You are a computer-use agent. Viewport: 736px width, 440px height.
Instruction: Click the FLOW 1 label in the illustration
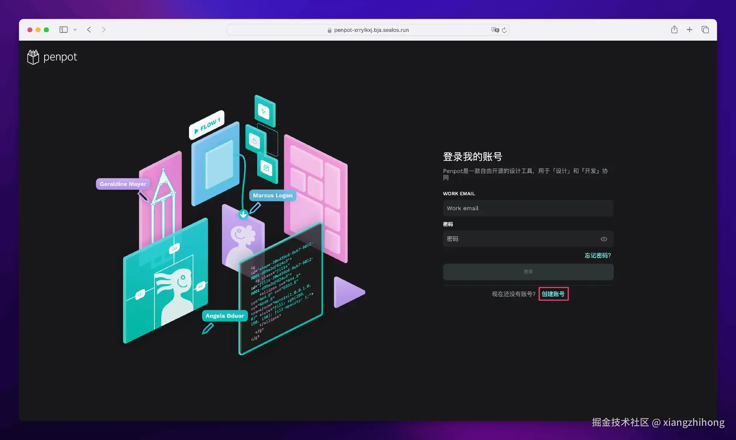(207, 125)
